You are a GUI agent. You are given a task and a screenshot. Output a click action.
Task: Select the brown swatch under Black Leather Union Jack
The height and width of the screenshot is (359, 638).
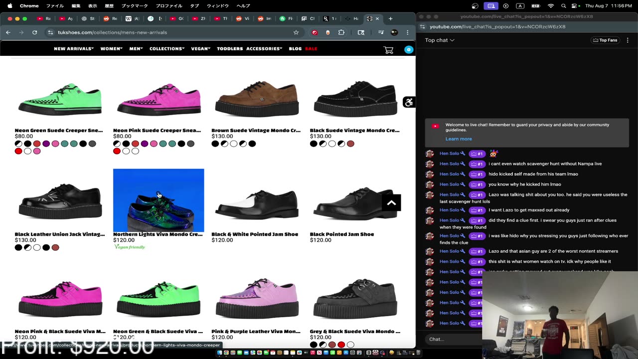pyautogui.click(x=55, y=247)
